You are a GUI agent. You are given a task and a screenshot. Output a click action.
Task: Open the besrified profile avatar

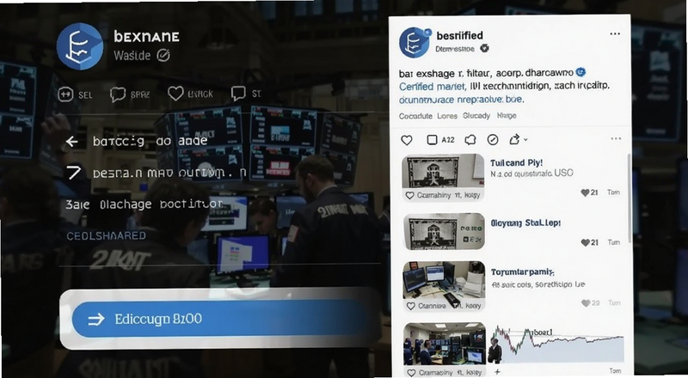415,43
